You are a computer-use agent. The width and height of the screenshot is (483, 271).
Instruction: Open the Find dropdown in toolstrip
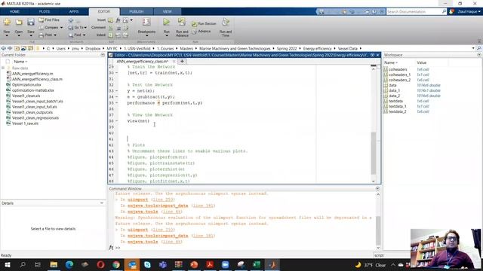pos(77,35)
